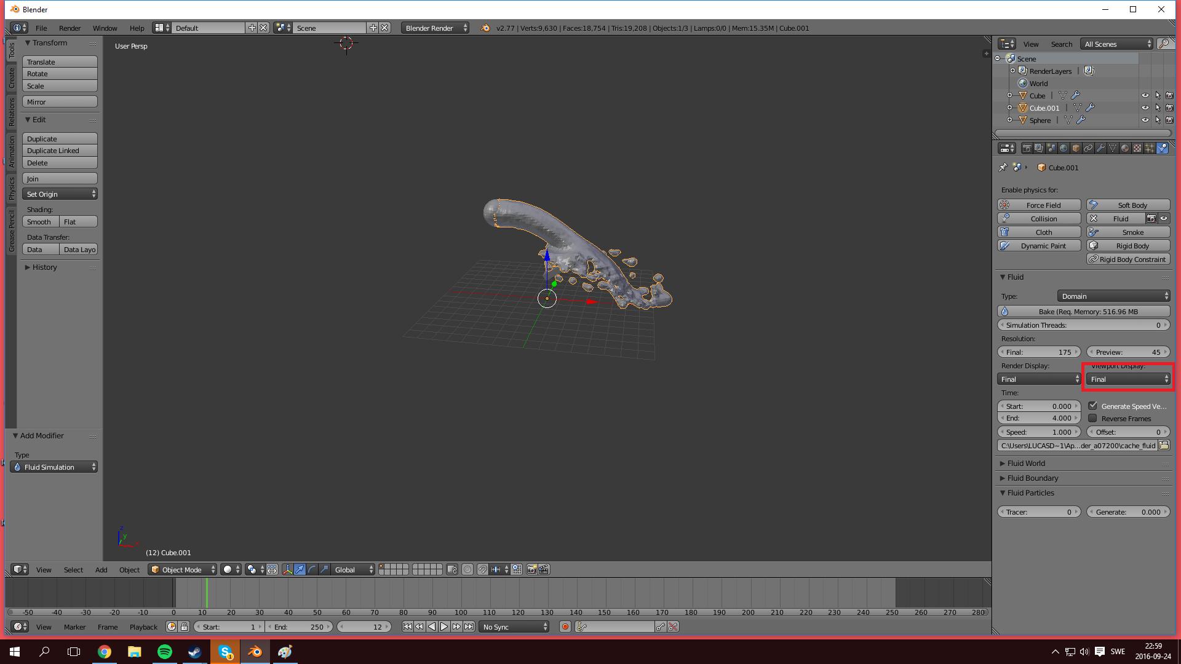Open the Viewport Display Final dropdown

(x=1128, y=379)
